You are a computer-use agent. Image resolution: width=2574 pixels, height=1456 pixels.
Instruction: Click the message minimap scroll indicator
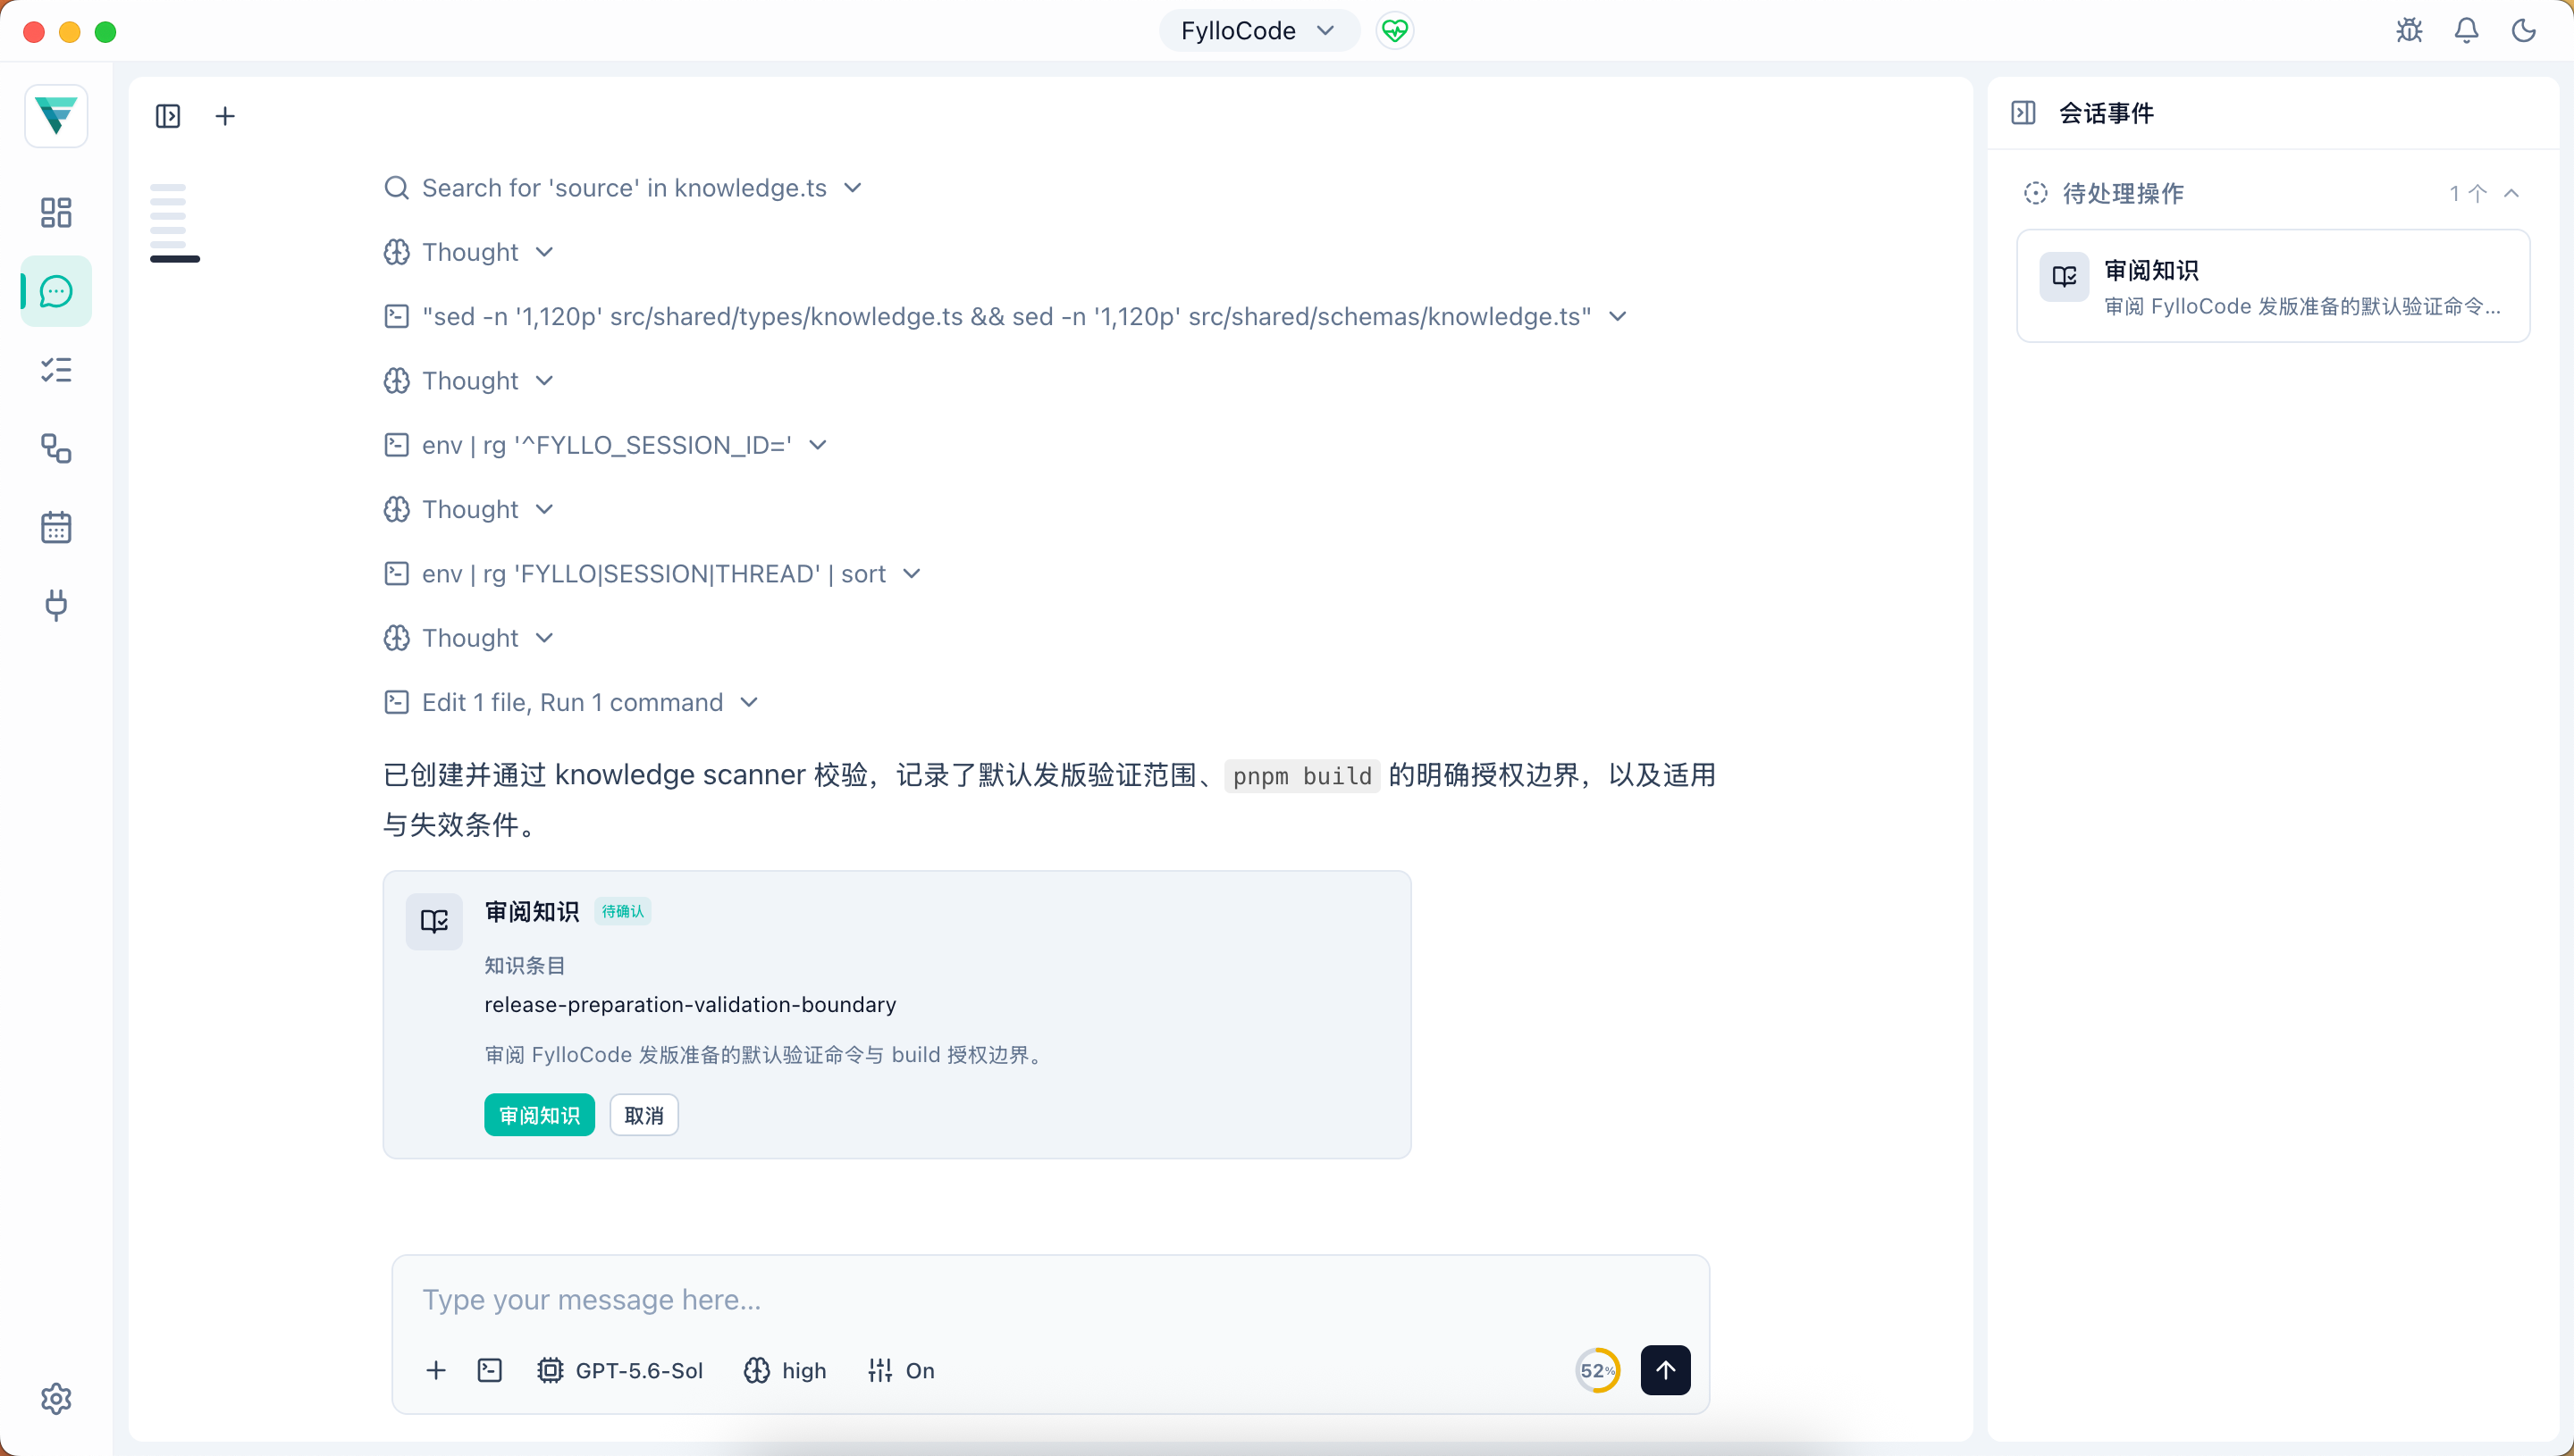174,222
